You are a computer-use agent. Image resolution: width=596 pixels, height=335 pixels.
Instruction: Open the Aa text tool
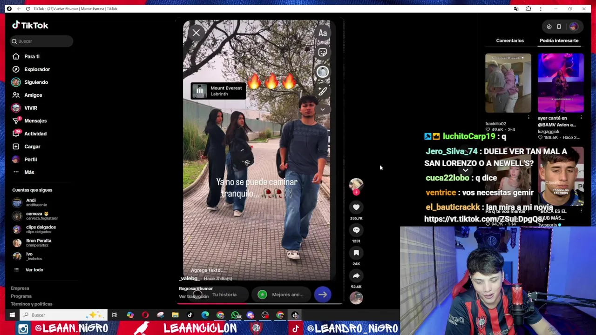tap(323, 33)
